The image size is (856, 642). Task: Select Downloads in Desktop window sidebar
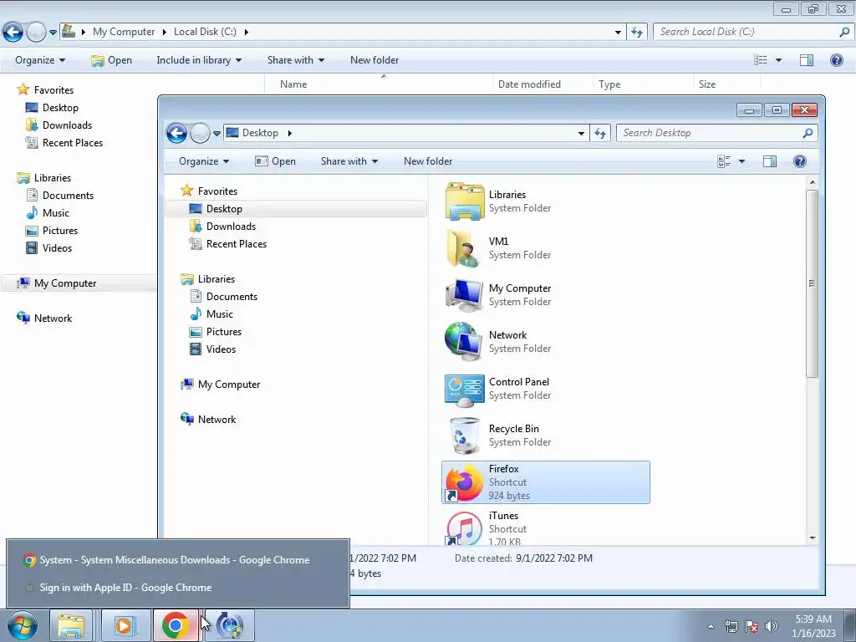coord(231,227)
